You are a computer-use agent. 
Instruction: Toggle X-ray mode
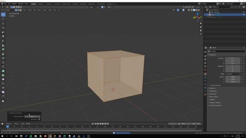189,10
